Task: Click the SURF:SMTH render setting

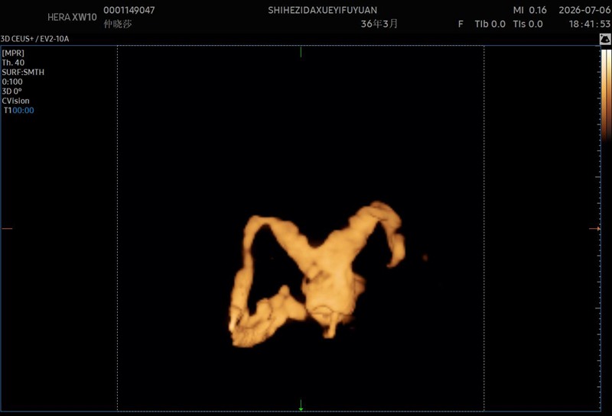Action: [23, 72]
